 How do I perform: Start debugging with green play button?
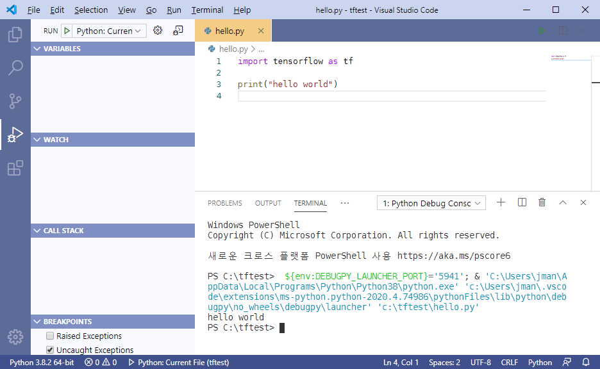[x=67, y=31]
